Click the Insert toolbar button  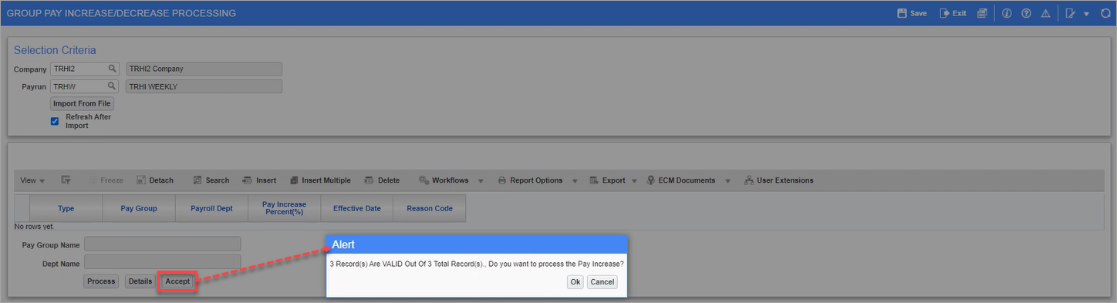259,180
